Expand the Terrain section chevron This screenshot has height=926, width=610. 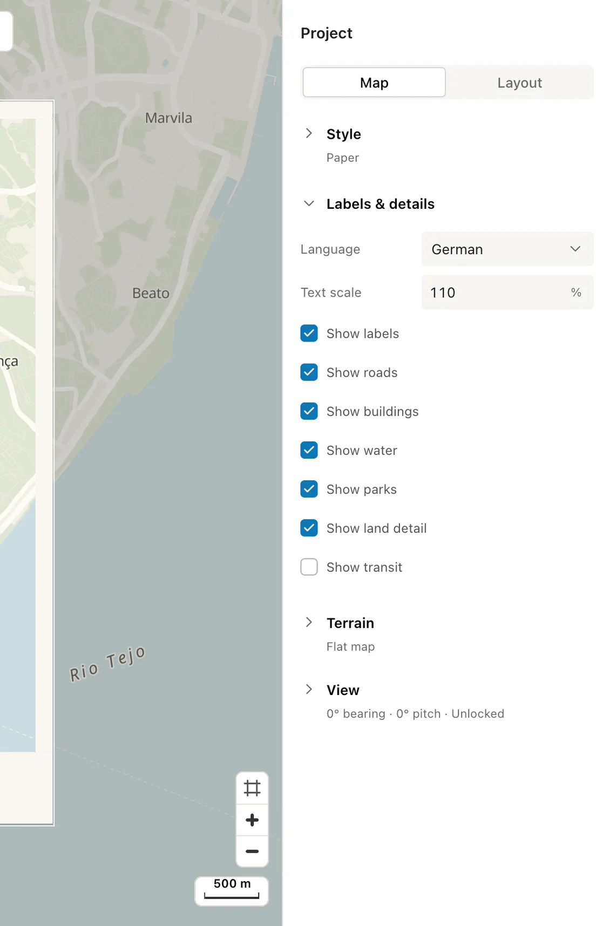tap(309, 622)
